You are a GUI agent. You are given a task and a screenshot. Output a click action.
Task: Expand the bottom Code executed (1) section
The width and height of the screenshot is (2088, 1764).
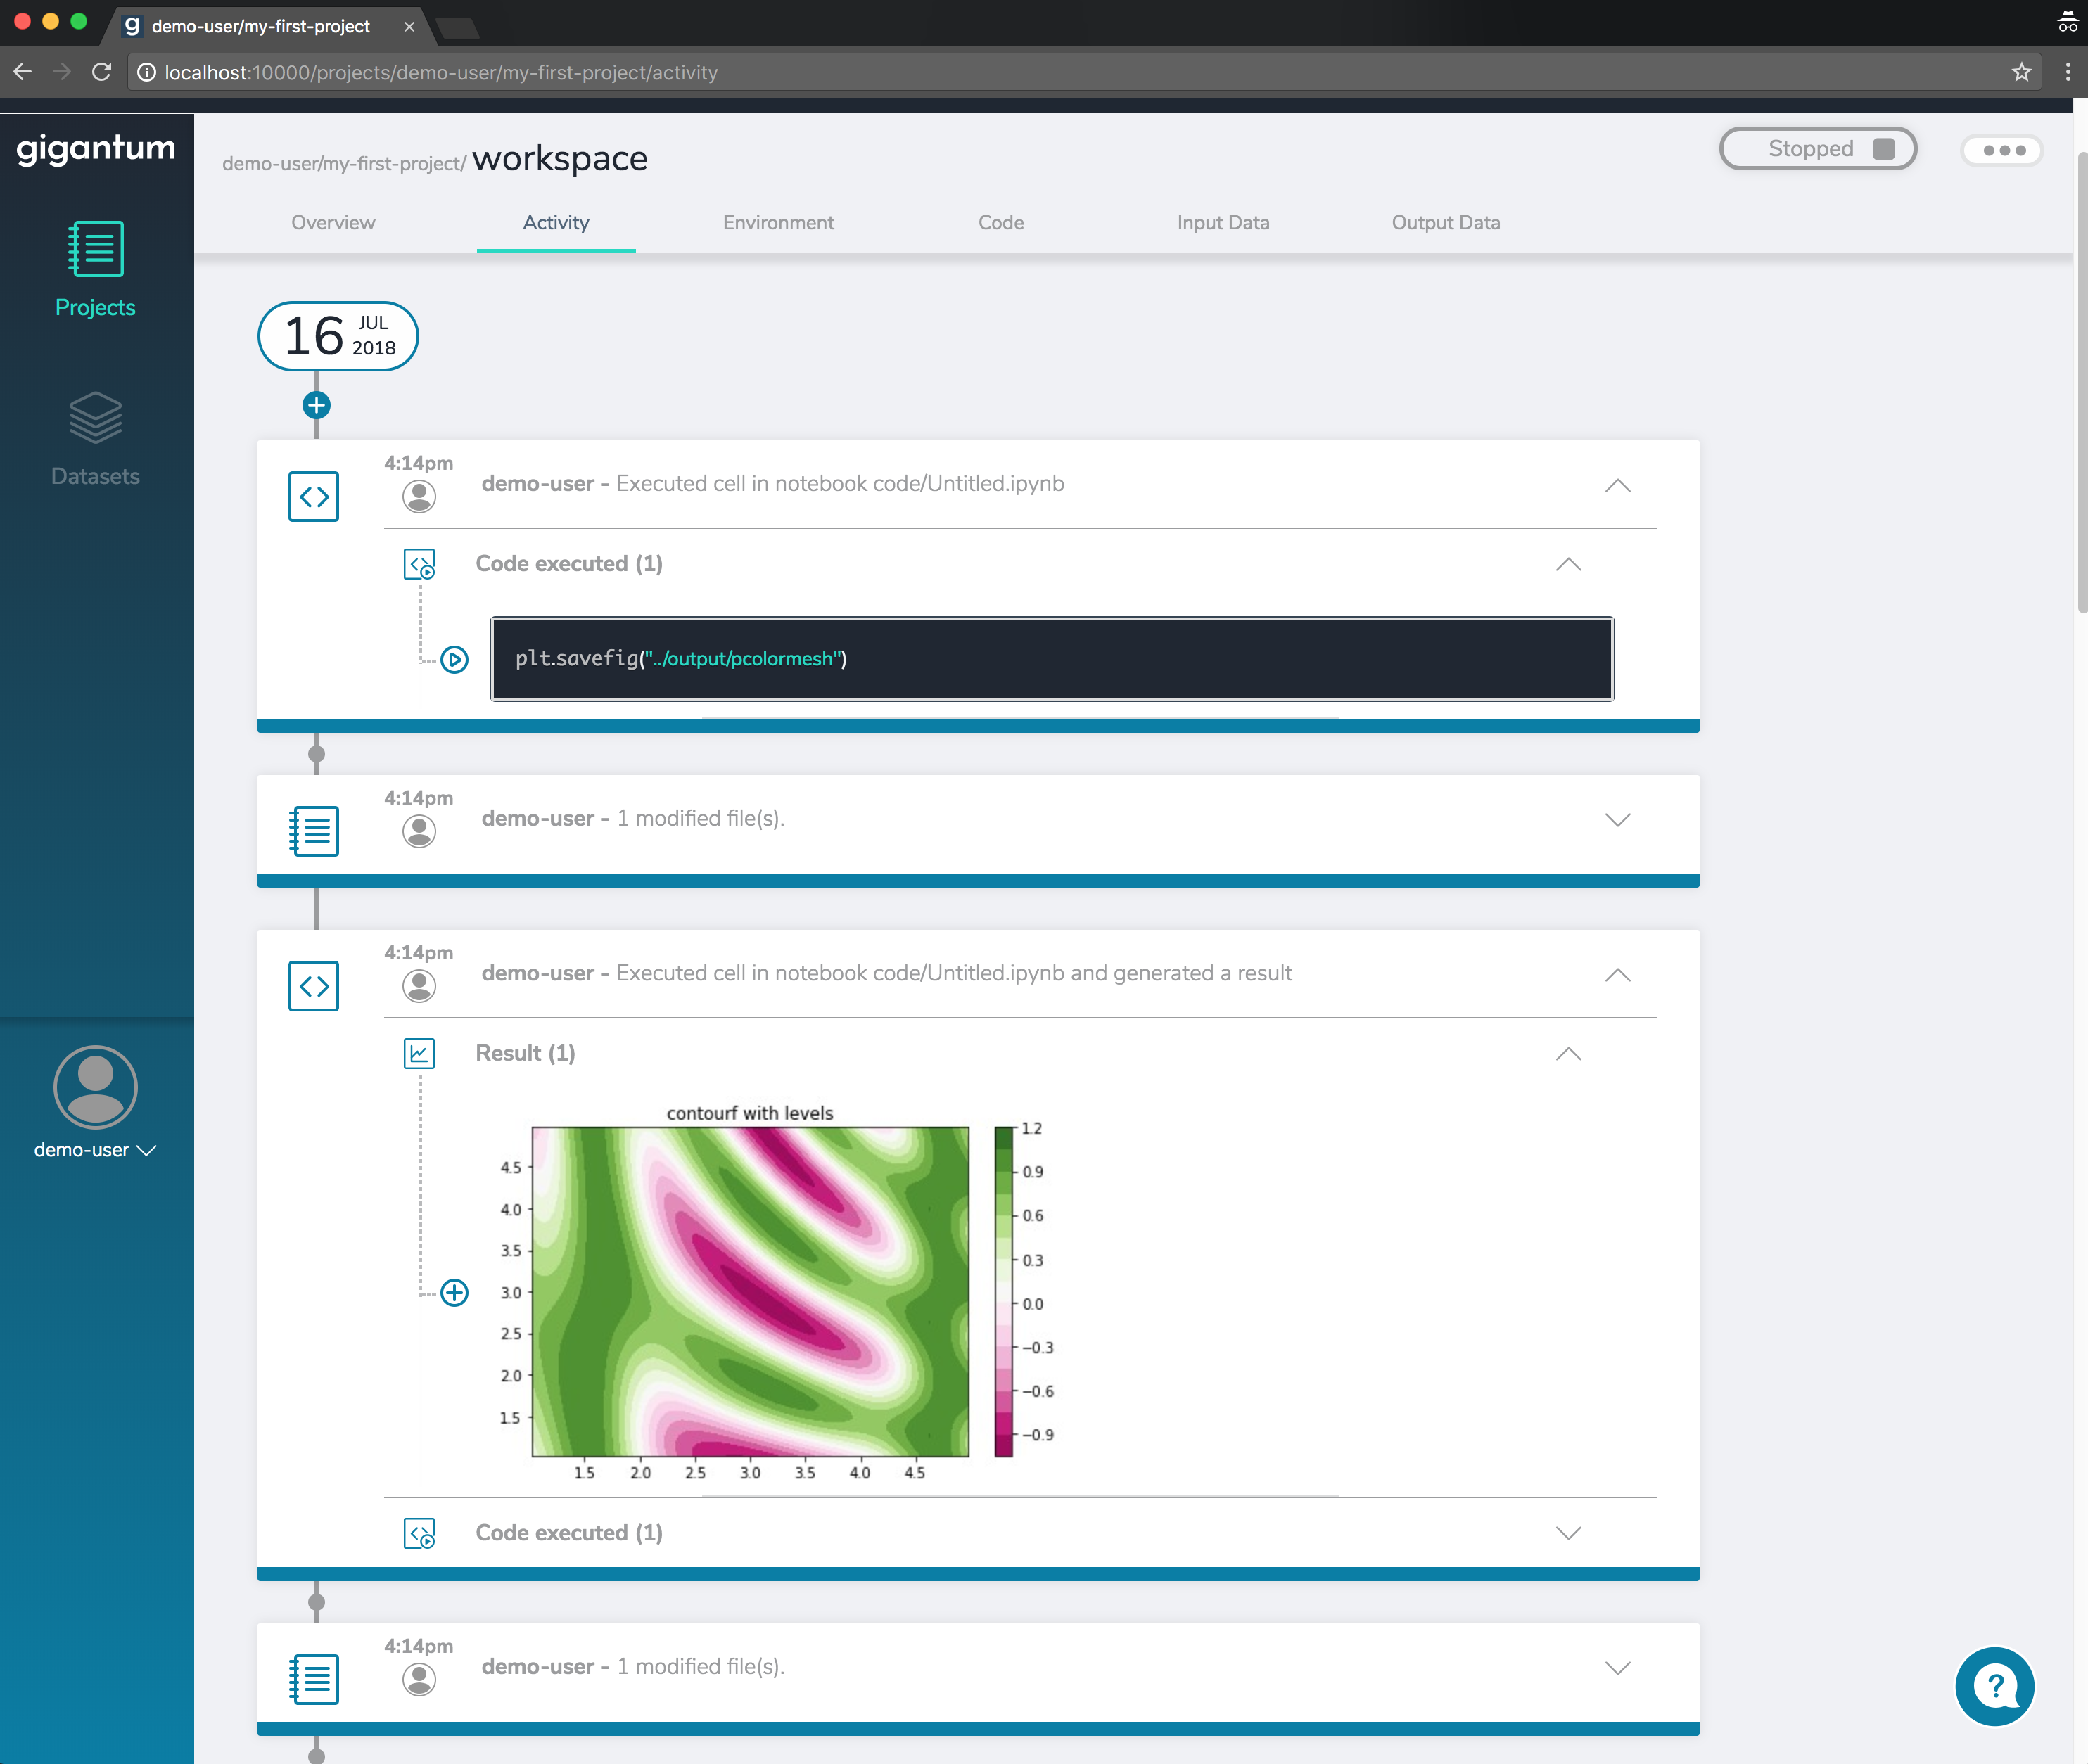1568,1533
